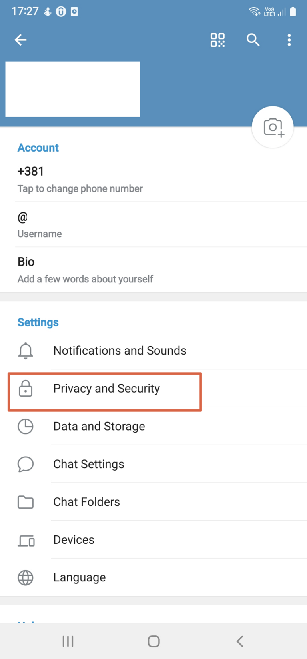Open Data and Storage

click(x=153, y=426)
